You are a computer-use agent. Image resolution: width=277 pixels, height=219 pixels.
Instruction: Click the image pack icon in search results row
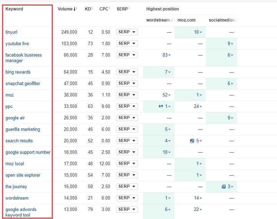pyautogui.click(x=192, y=141)
